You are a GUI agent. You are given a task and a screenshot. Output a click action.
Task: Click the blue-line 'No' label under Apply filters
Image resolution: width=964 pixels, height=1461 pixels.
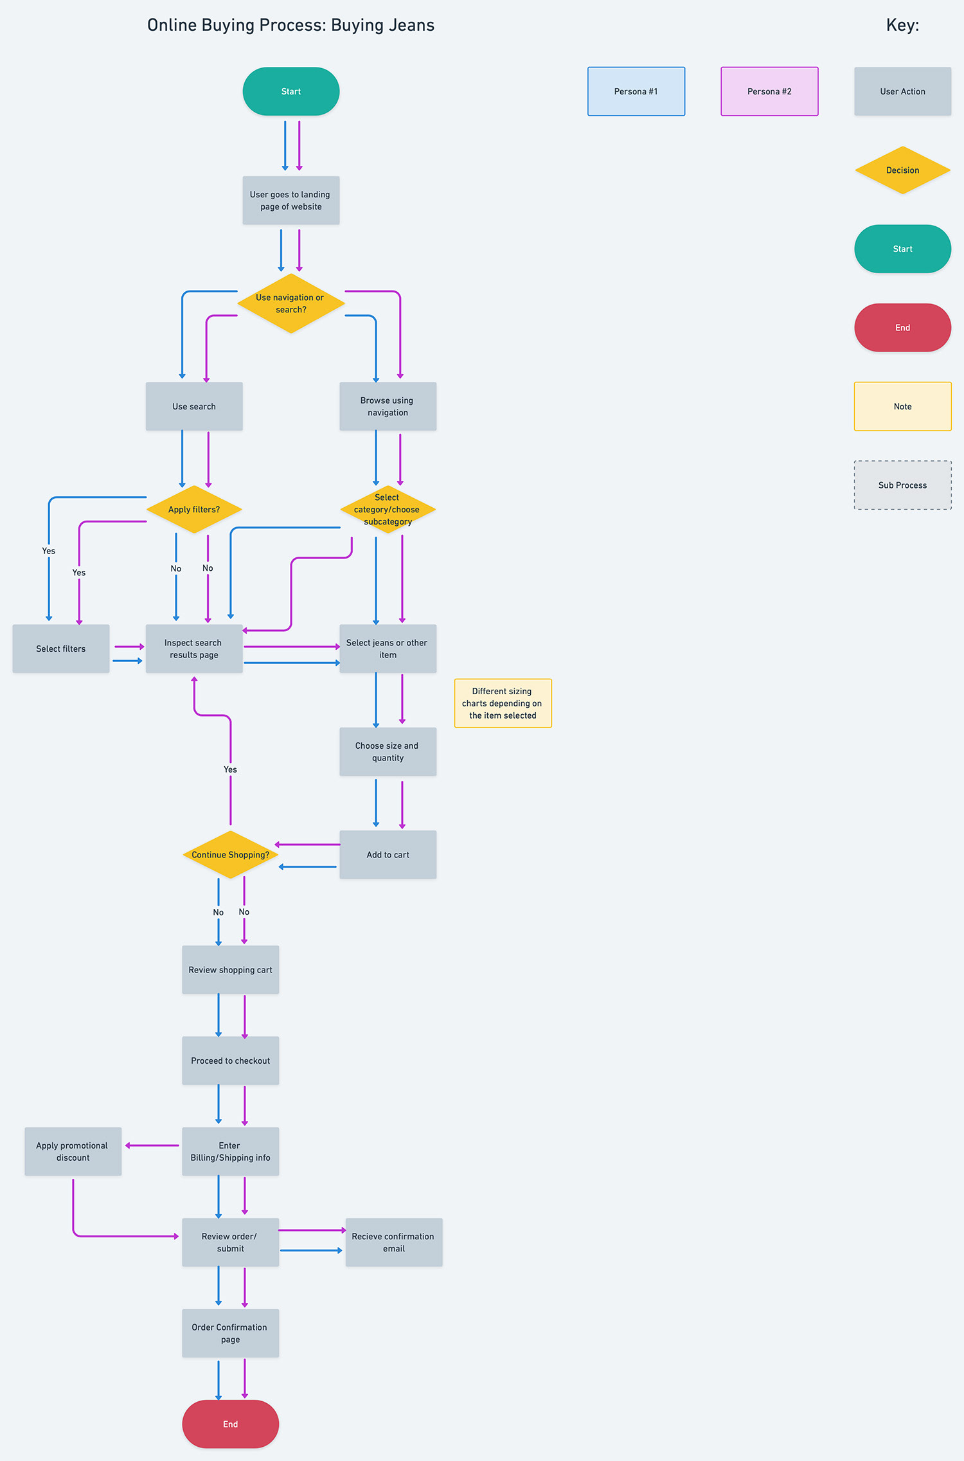click(176, 569)
